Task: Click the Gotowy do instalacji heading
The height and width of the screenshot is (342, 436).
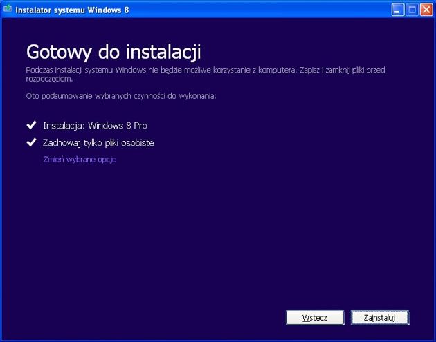Action: [113, 53]
